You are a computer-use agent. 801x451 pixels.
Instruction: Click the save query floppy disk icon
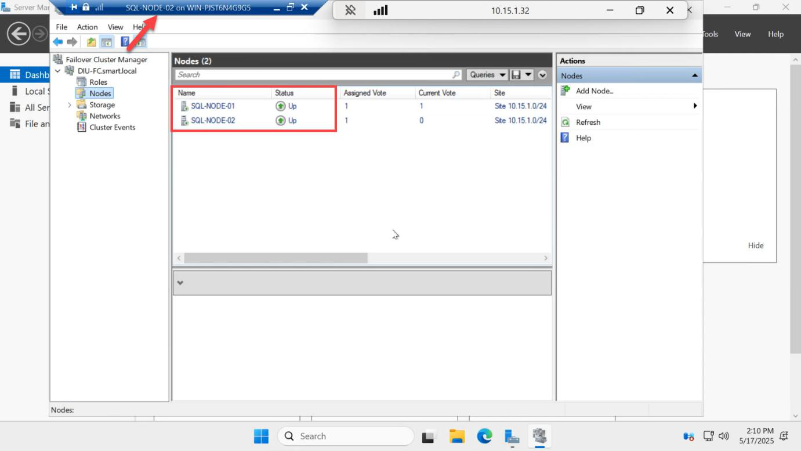tap(516, 75)
